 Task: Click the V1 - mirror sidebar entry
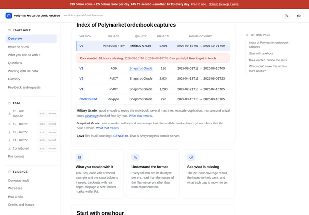(20, 140)
